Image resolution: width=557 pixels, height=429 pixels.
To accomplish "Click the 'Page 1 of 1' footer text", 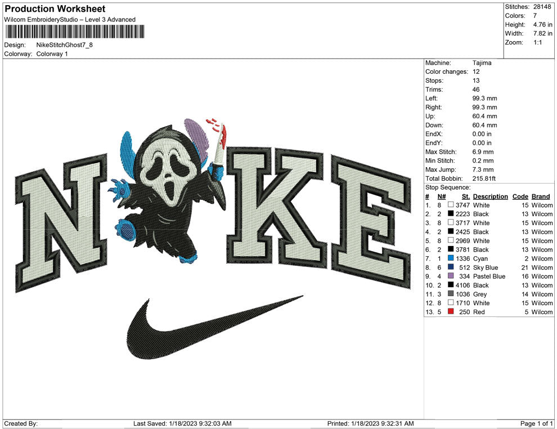I will [x=536, y=423].
